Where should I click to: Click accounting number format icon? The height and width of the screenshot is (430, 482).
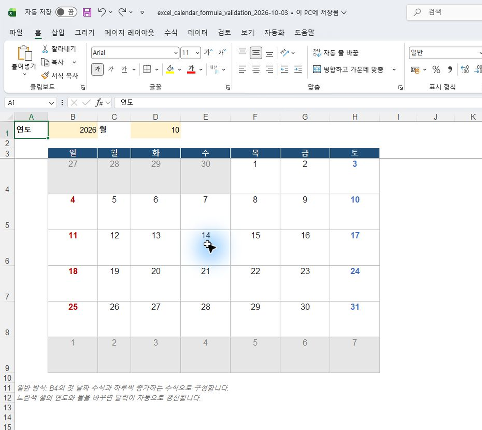tap(415, 69)
